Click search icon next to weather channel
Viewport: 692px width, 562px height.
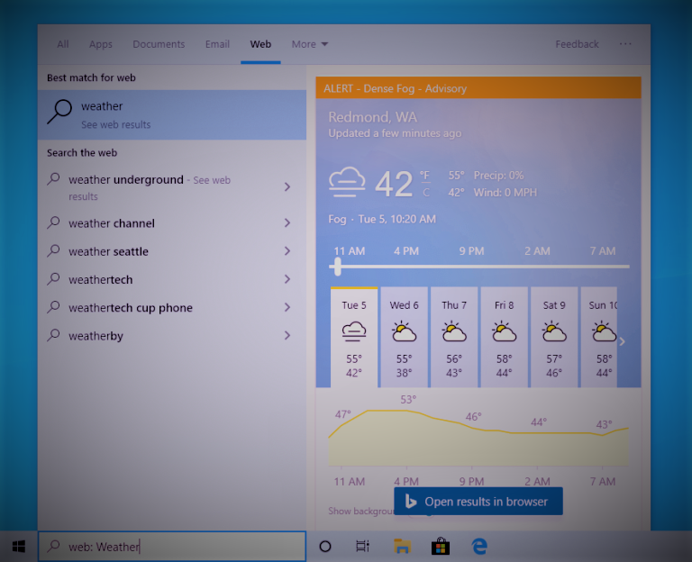coord(53,222)
